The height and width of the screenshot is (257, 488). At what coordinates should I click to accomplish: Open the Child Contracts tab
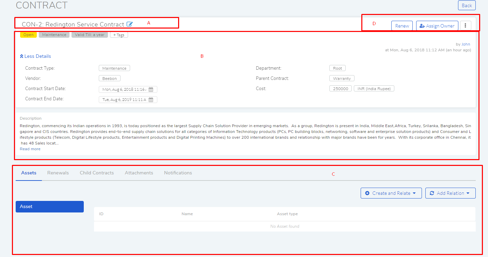tap(97, 173)
